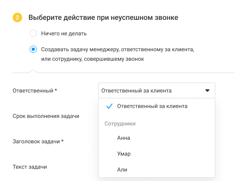Click the dropdown arrow in the Ответственный field
Viewport: 247px width, 181px height.
click(207, 90)
